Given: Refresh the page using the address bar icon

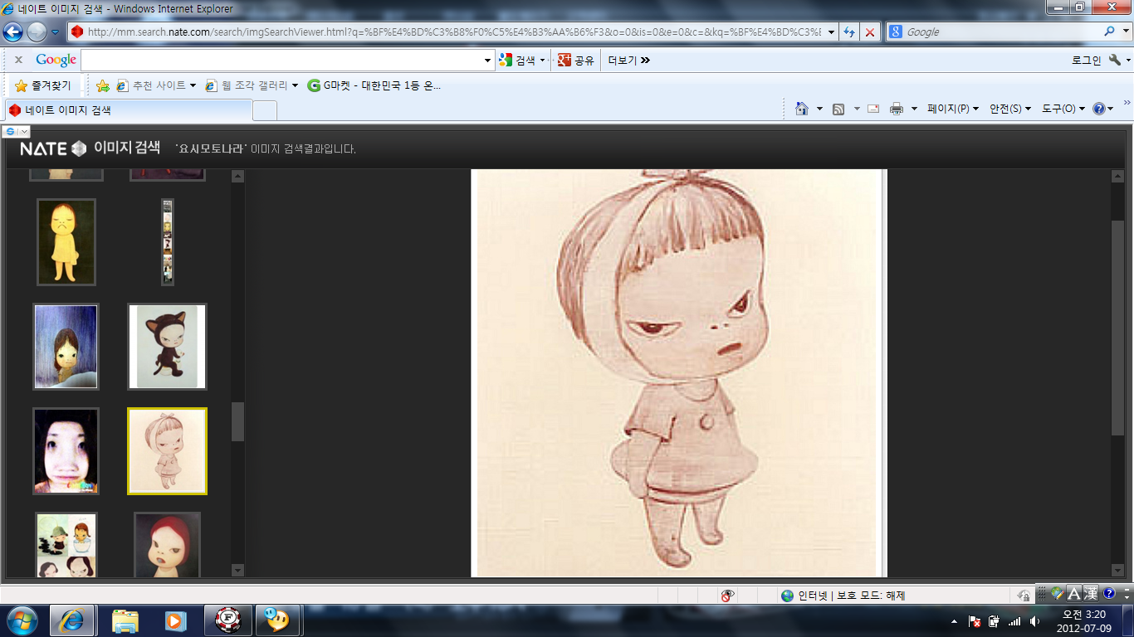Looking at the screenshot, I should click(849, 32).
